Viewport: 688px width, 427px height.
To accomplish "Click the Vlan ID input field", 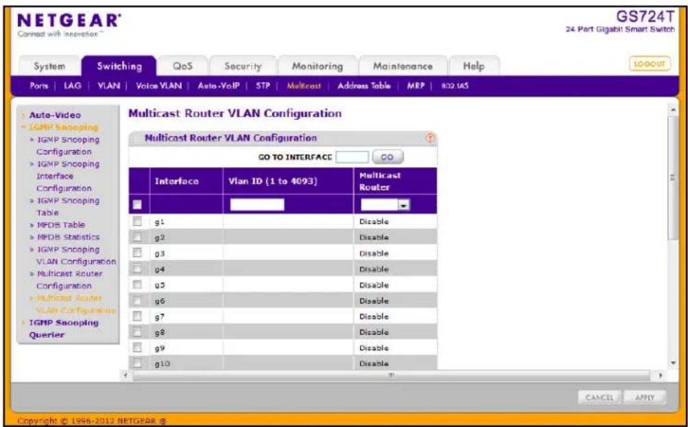I will coord(257,205).
